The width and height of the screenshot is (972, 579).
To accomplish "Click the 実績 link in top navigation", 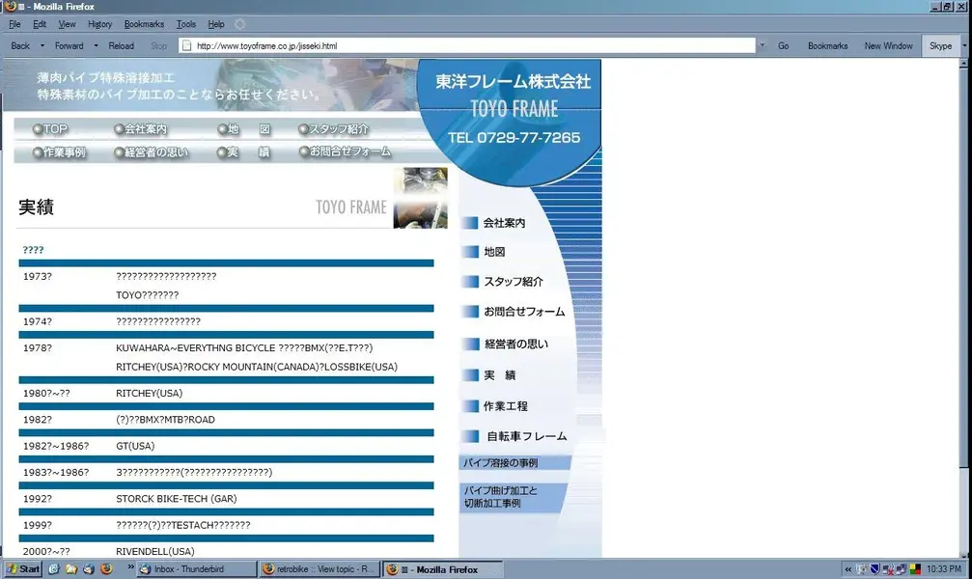I will 243,152.
